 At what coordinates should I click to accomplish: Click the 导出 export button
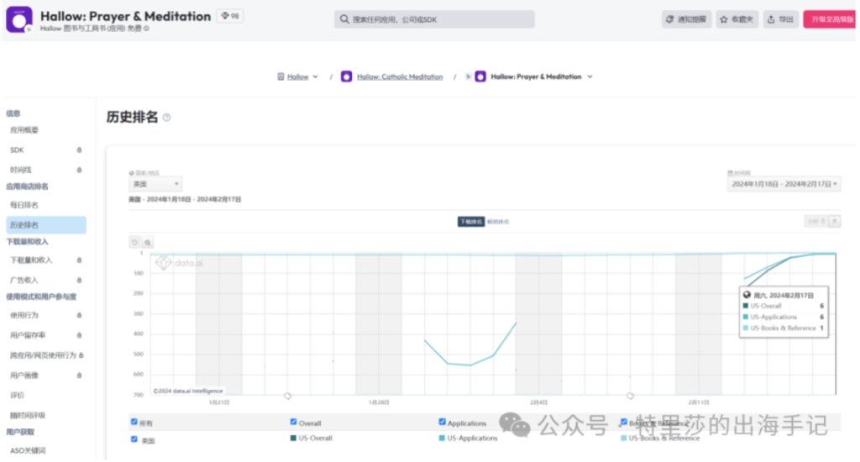(780, 19)
